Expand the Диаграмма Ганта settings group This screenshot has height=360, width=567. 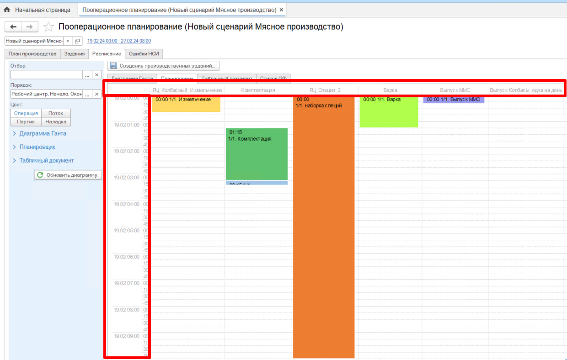43,133
